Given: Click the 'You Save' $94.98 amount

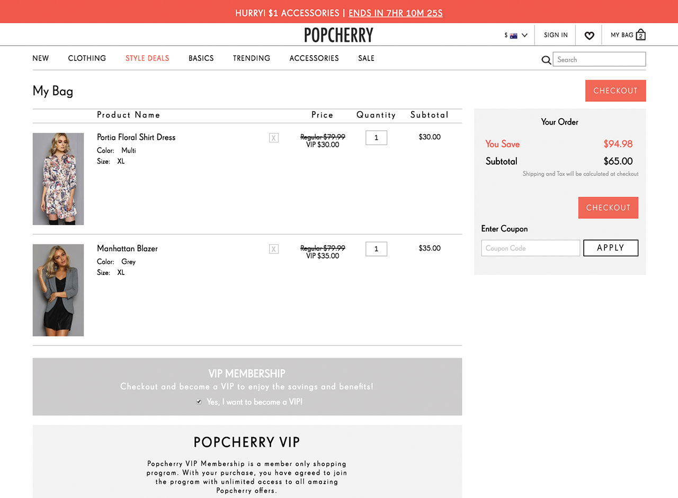Looking at the screenshot, I should pyautogui.click(x=618, y=144).
